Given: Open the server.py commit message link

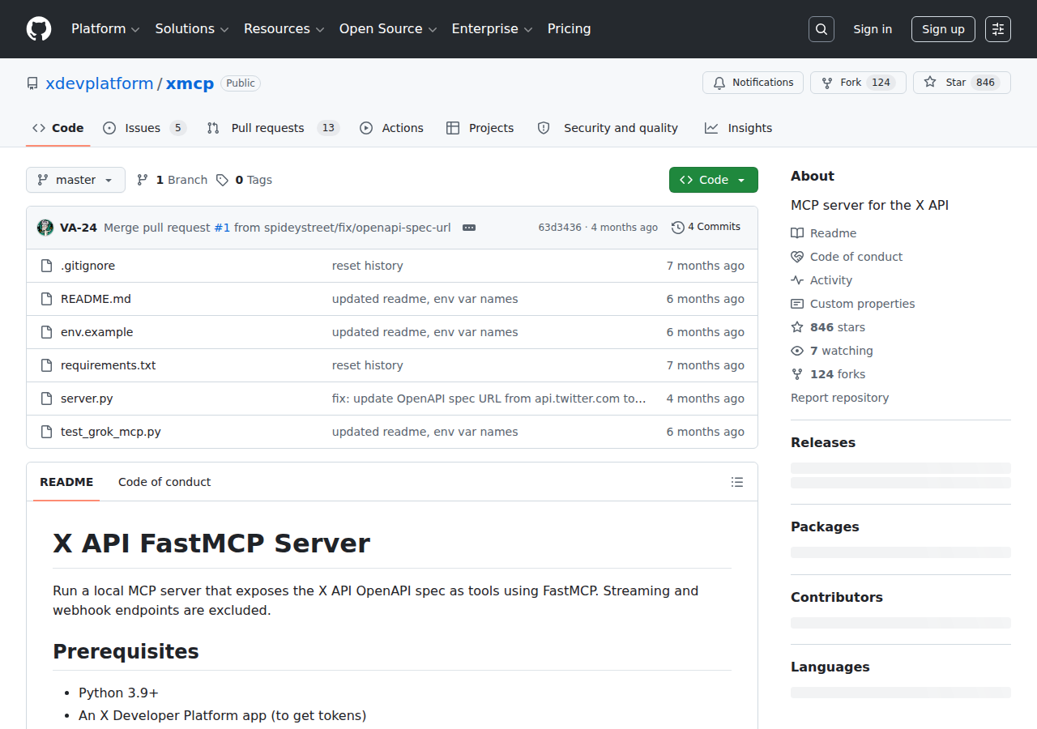Looking at the screenshot, I should coord(489,399).
